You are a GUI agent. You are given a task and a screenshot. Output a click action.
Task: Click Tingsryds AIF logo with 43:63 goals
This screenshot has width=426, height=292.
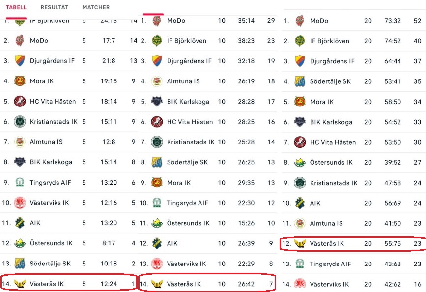[x=300, y=264]
